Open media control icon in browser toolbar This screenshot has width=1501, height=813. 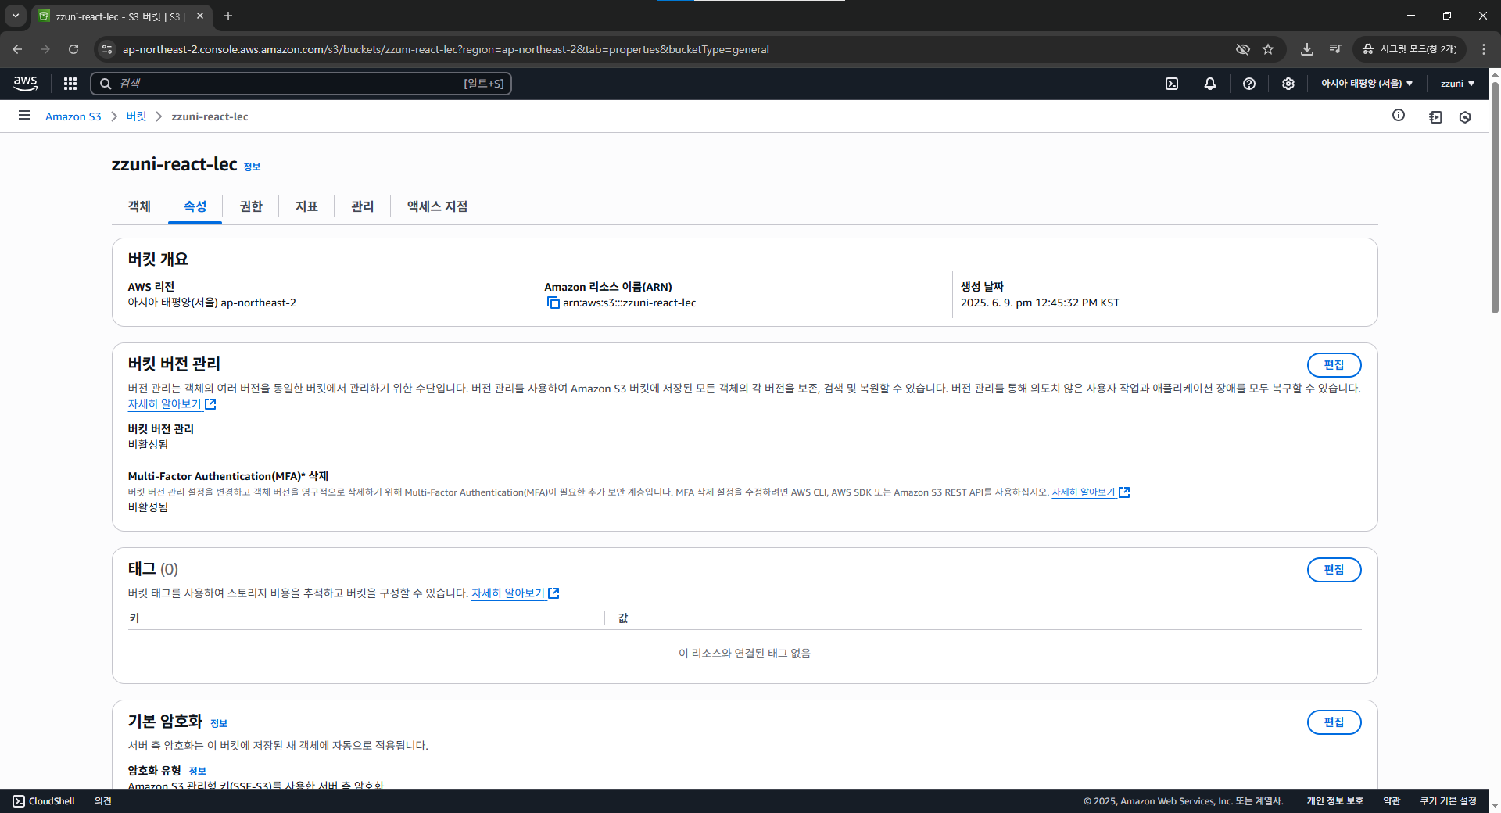click(x=1335, y=49)
